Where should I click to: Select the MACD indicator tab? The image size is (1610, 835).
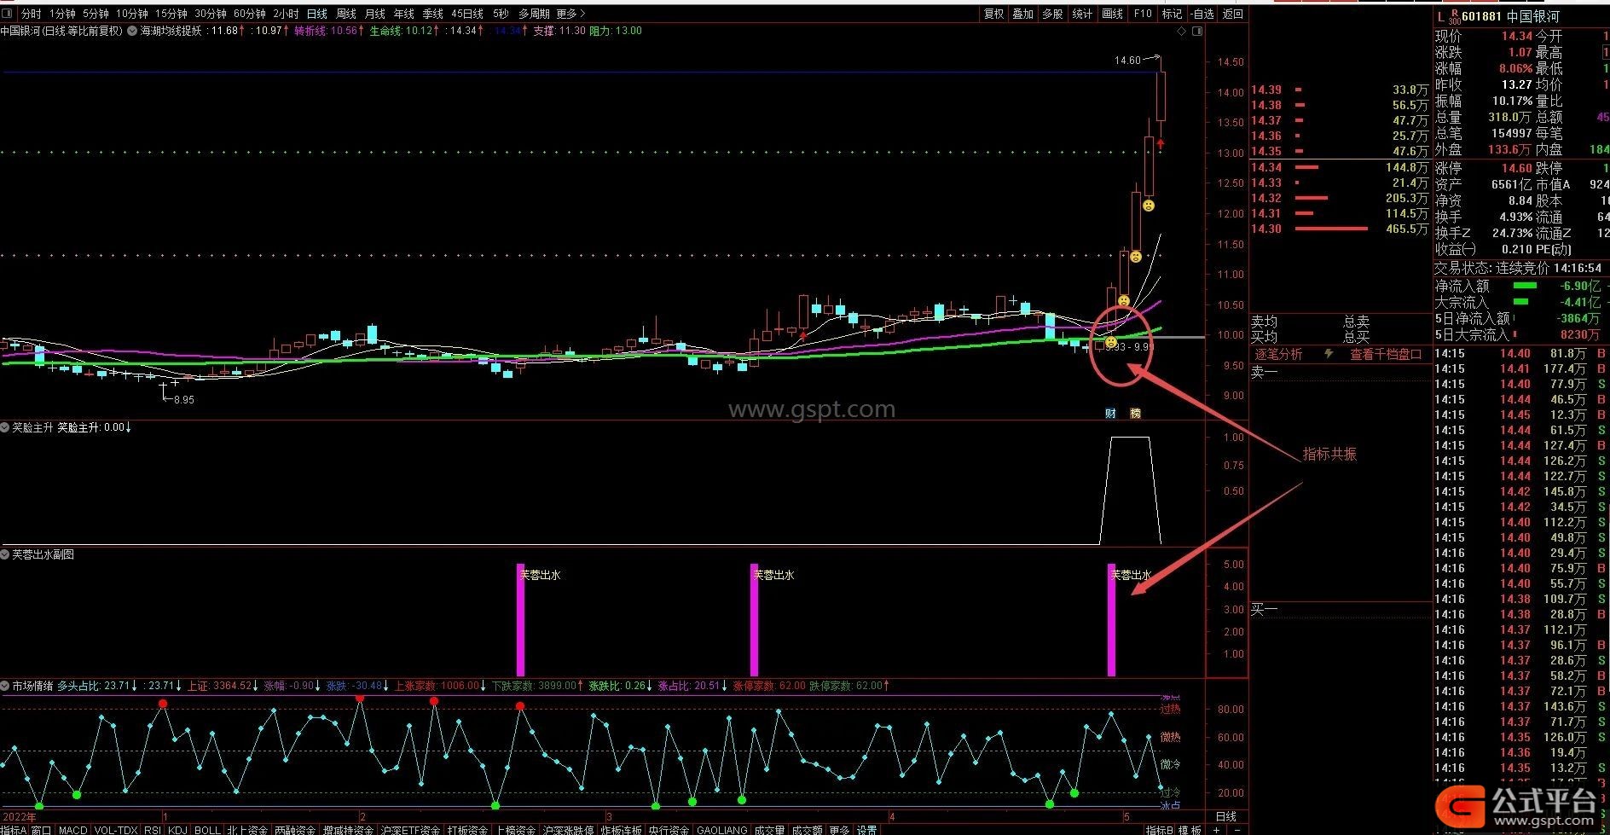tap(73, 829)
